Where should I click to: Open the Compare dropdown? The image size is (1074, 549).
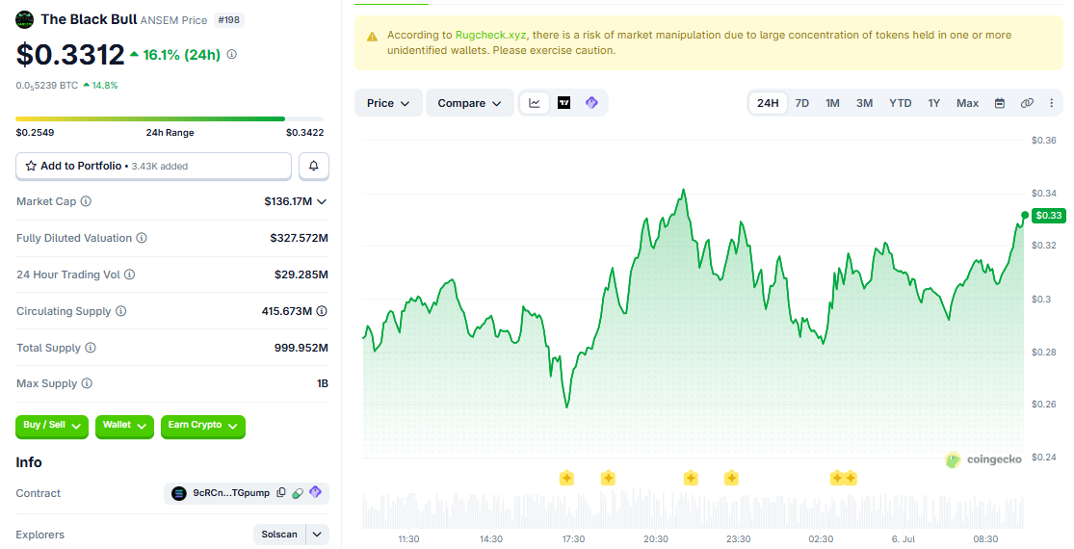coord(470,103)
